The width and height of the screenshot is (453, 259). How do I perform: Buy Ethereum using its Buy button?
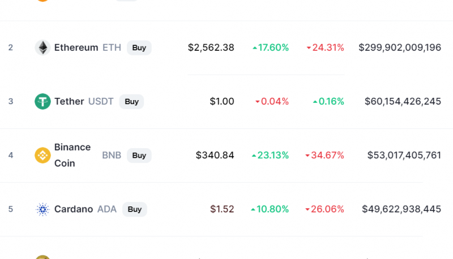pyautogui.click(x=139, y=48)
